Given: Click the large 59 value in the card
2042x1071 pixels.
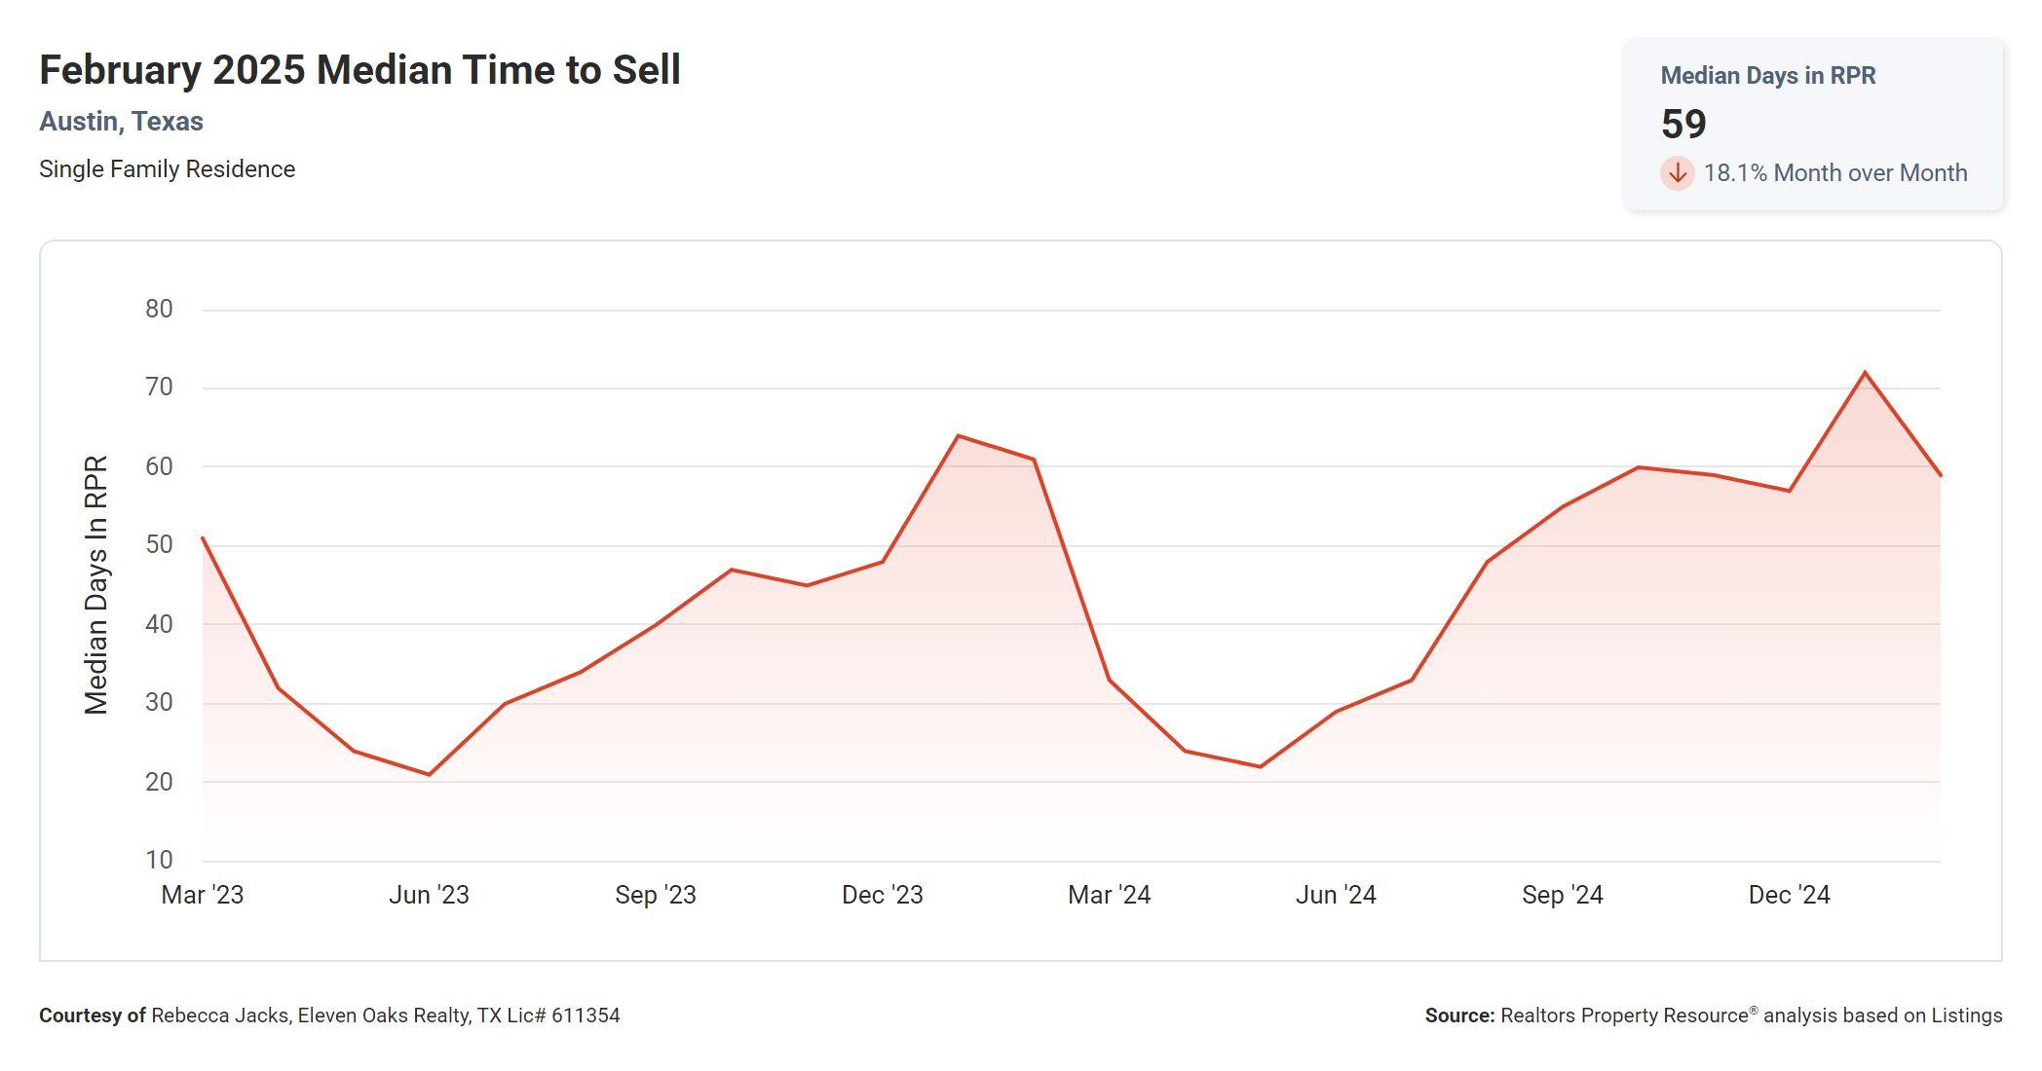Looking at the screenshot, I should [1683, 125].
